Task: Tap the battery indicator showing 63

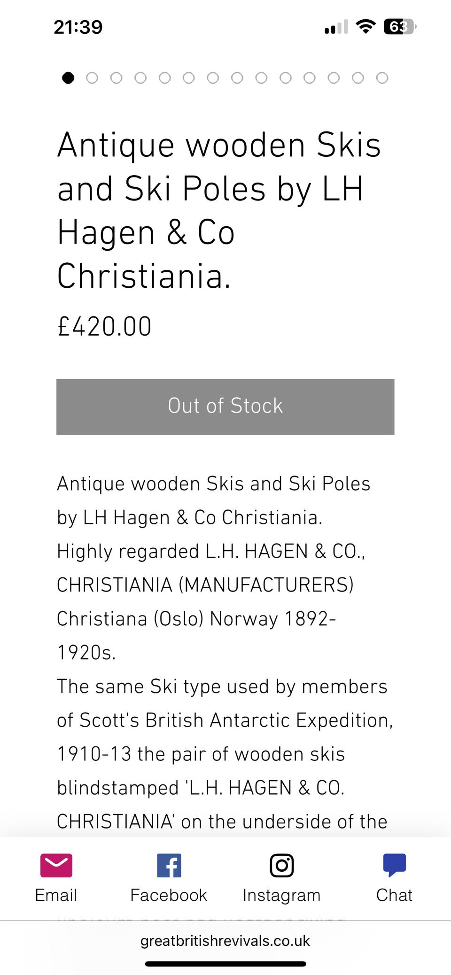Action: pos(399,27)
